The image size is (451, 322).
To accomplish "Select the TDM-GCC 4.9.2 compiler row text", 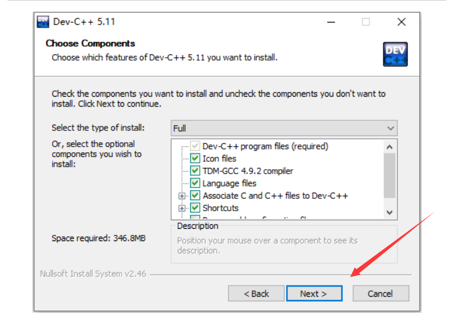I will [x=248, y=171].
